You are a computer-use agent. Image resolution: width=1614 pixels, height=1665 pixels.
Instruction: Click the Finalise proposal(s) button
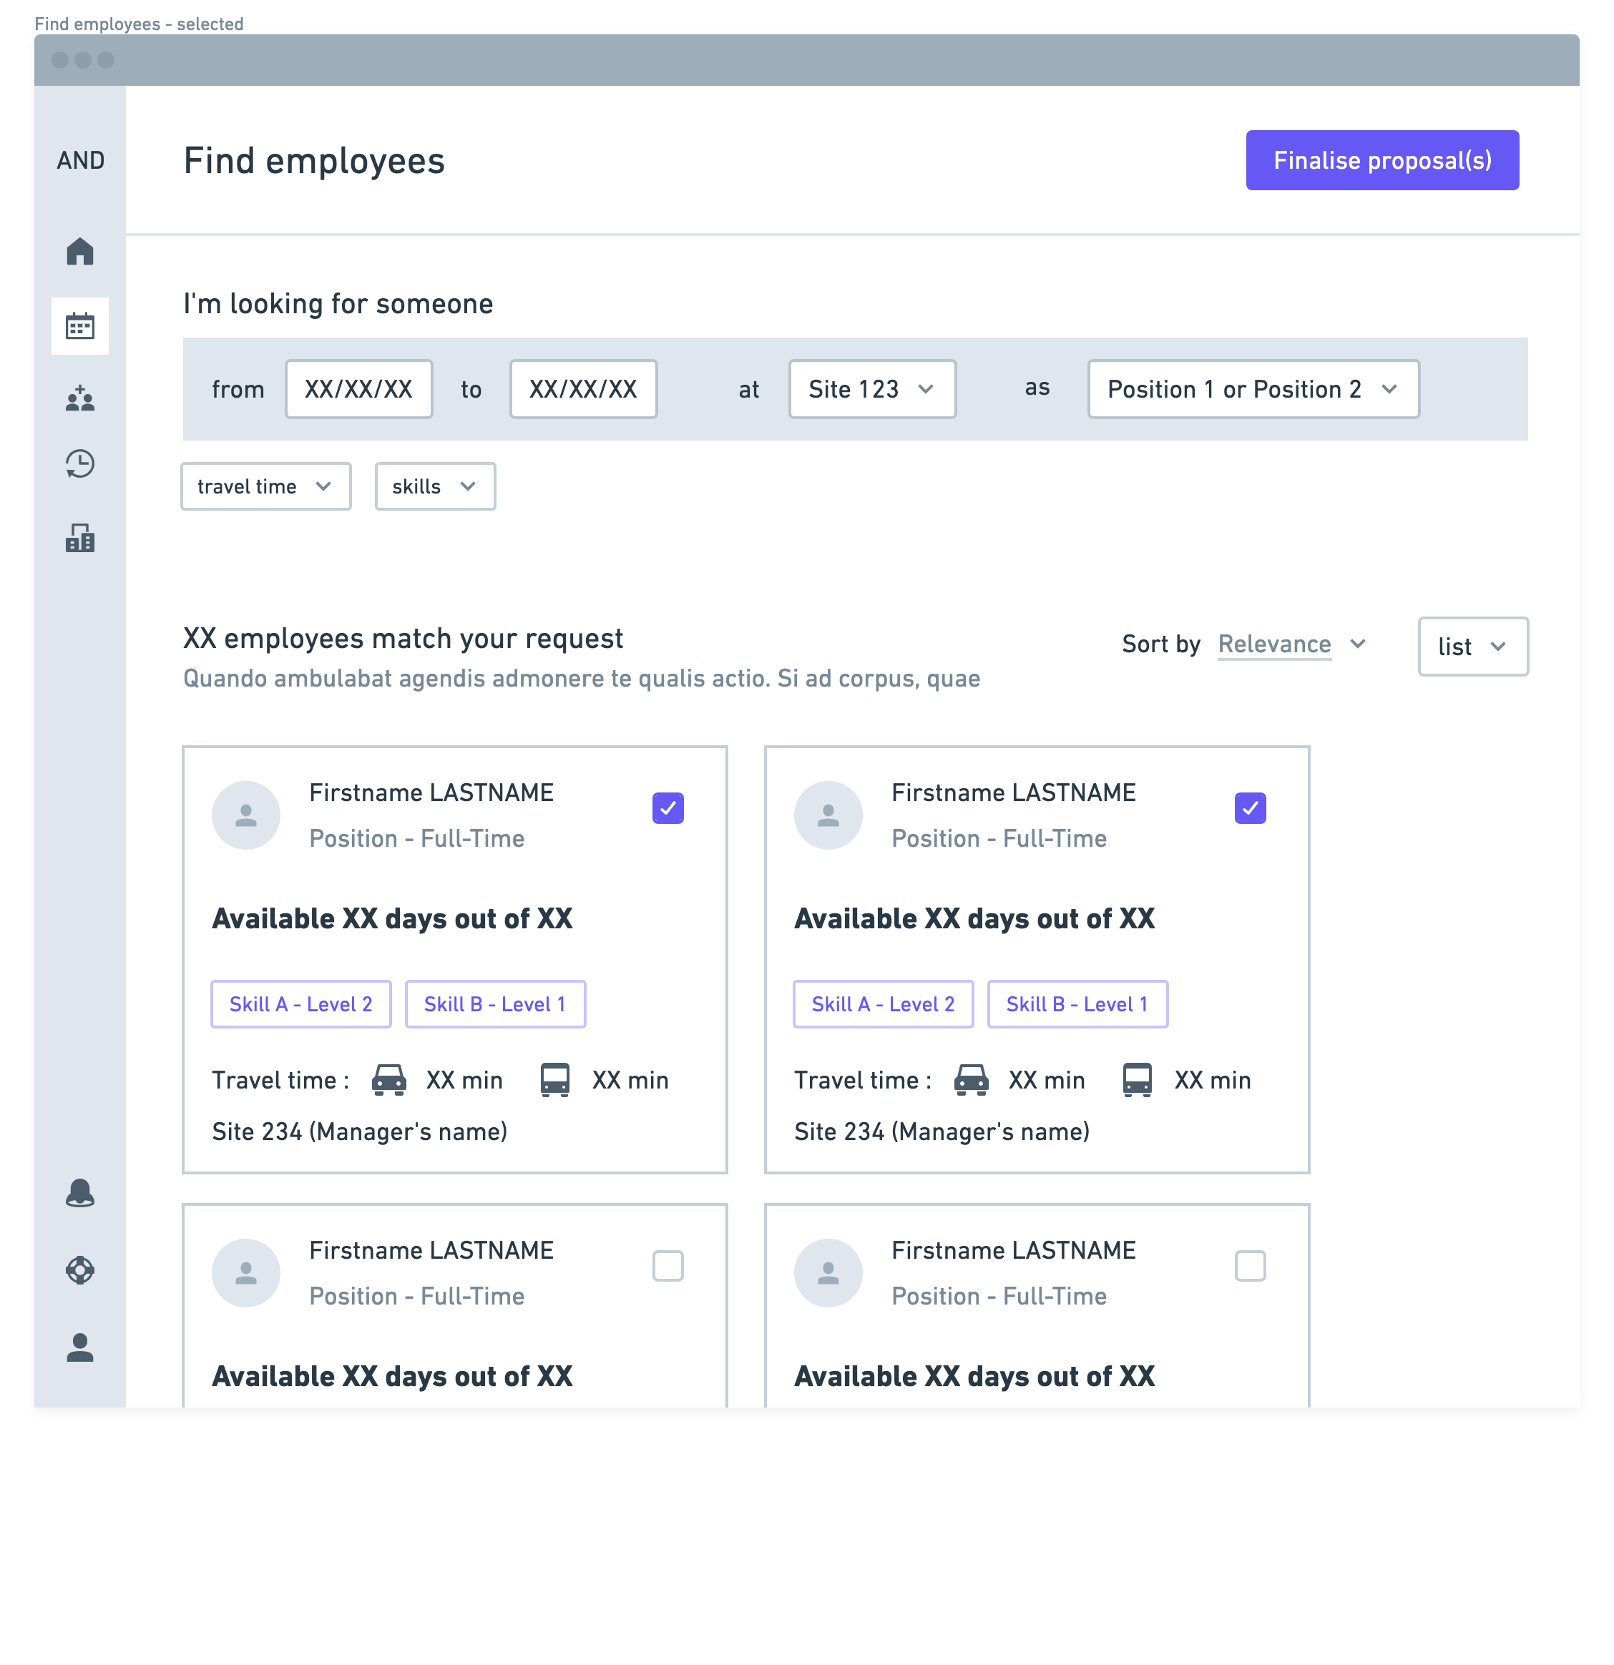coord(1382,159)
